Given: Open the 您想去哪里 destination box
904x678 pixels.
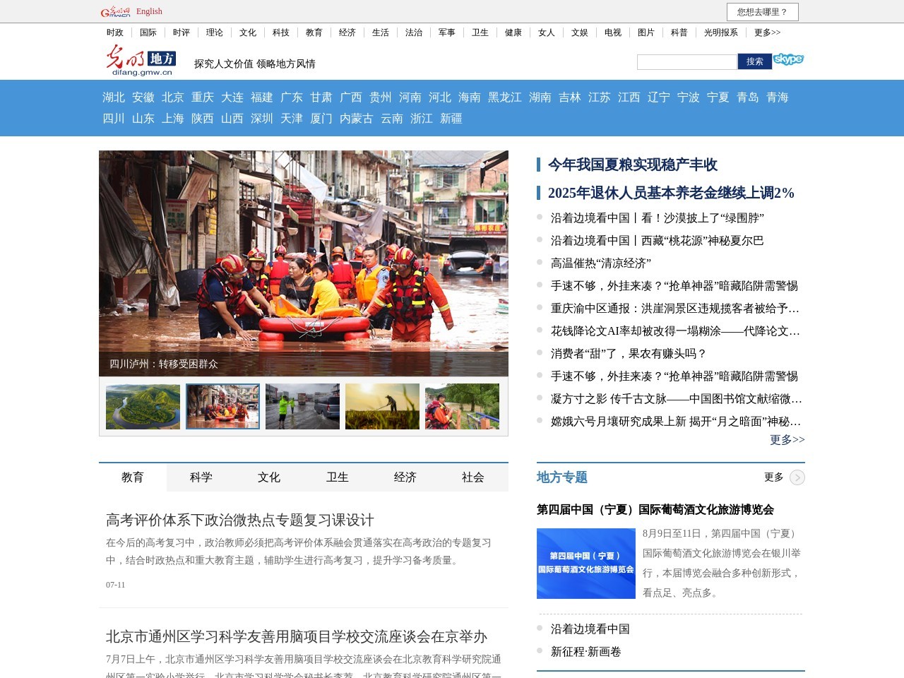Looking at the screenshot, I should pos(761,12).
